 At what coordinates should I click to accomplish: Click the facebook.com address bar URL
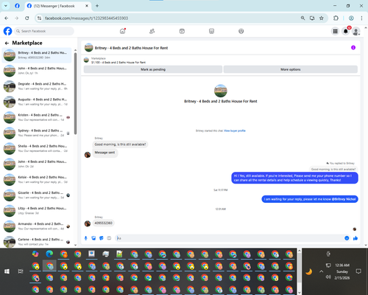[x=86, y=18]
